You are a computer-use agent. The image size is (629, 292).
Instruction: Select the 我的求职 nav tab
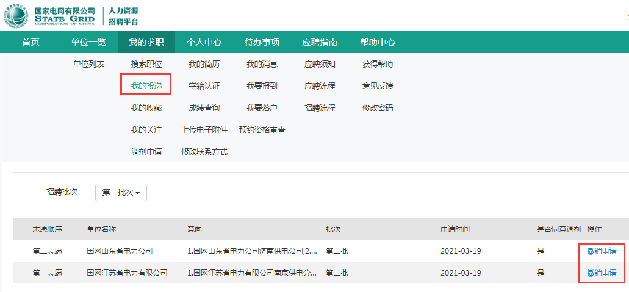[x=146, y=42]
